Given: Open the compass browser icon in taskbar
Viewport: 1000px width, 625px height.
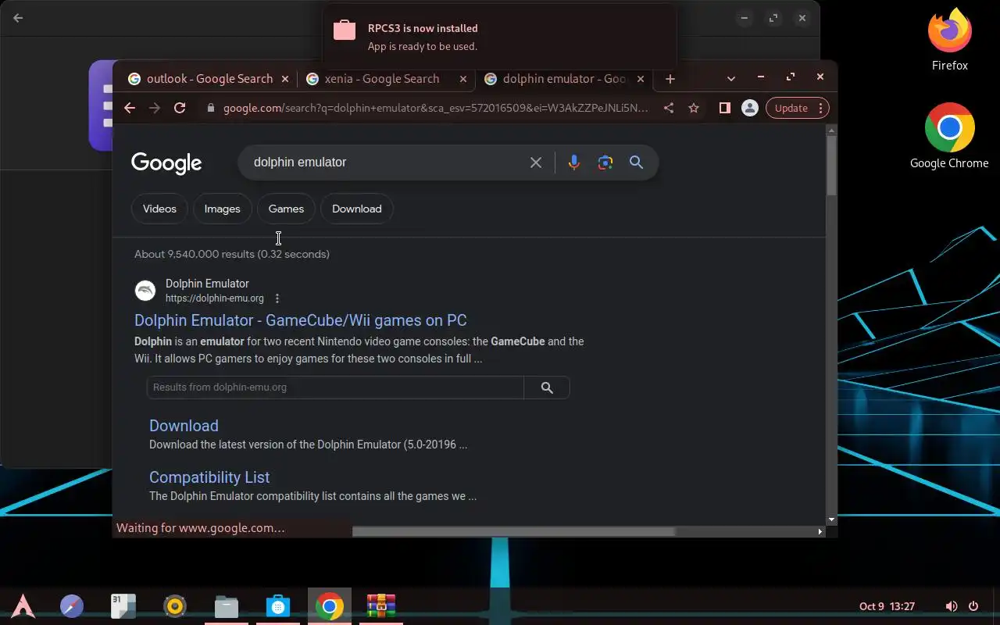Looking at the screenshot, I should (72, 606).
